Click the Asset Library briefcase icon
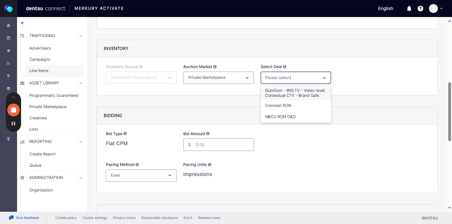This screenshot has height=224, width=452. 22,83
